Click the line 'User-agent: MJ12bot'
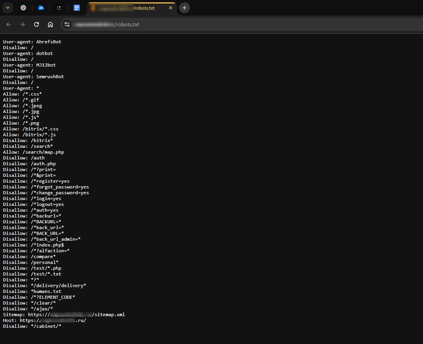The height and width of the screenshot is (344, 423). [29, 65]
